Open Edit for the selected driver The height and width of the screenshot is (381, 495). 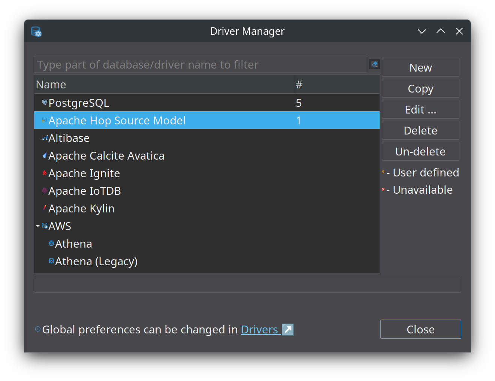(420, 109)
